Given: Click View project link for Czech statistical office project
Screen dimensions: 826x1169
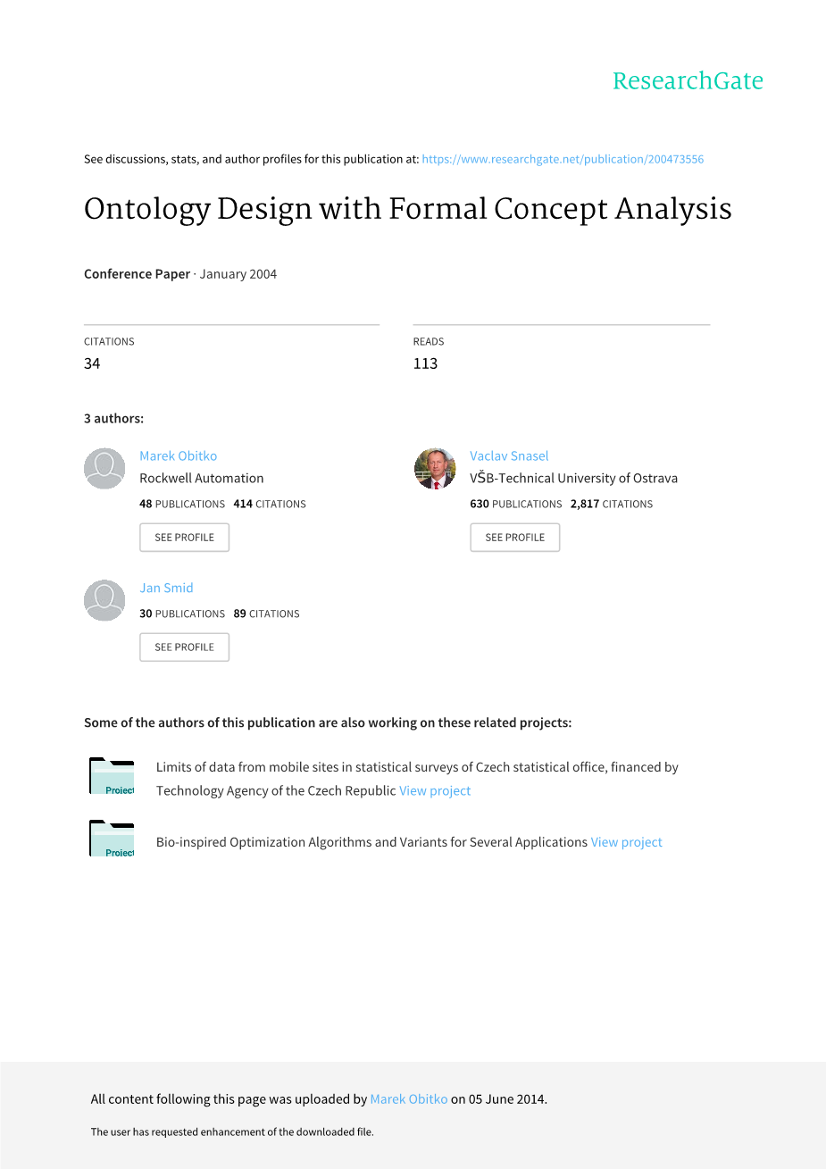Looking at the screenshot, I should [435, 790].
